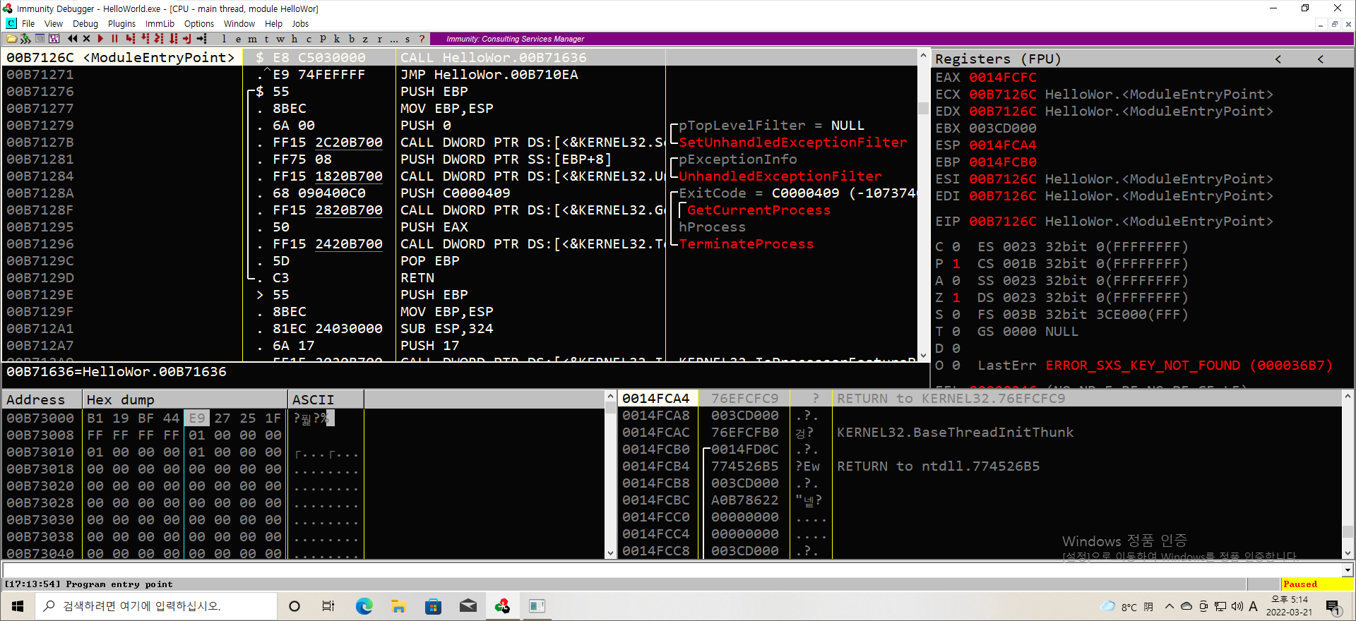Select the EAX register value 0014FCFC

coord(1003,77)
